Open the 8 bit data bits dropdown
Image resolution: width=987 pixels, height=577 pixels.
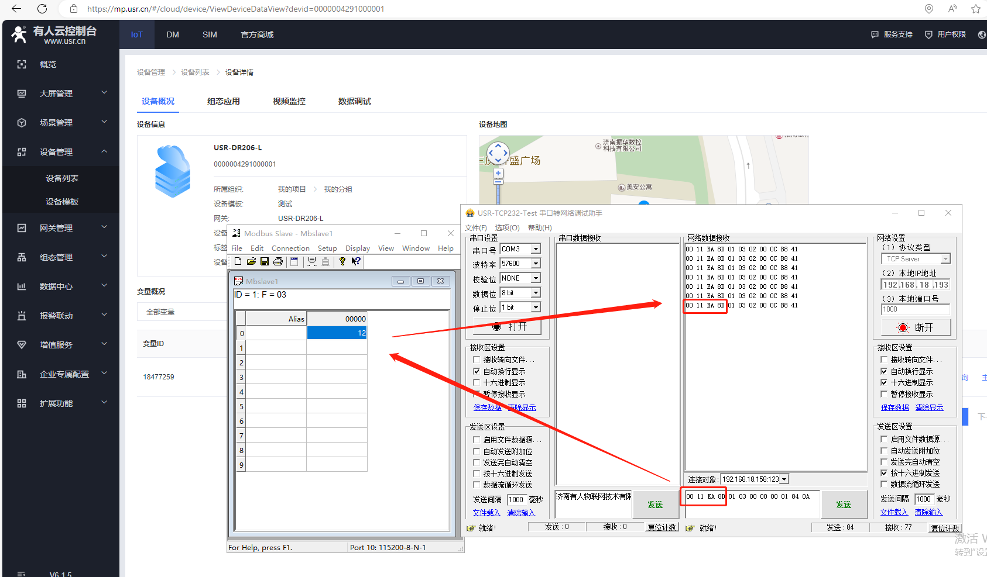tap(536, 293)
